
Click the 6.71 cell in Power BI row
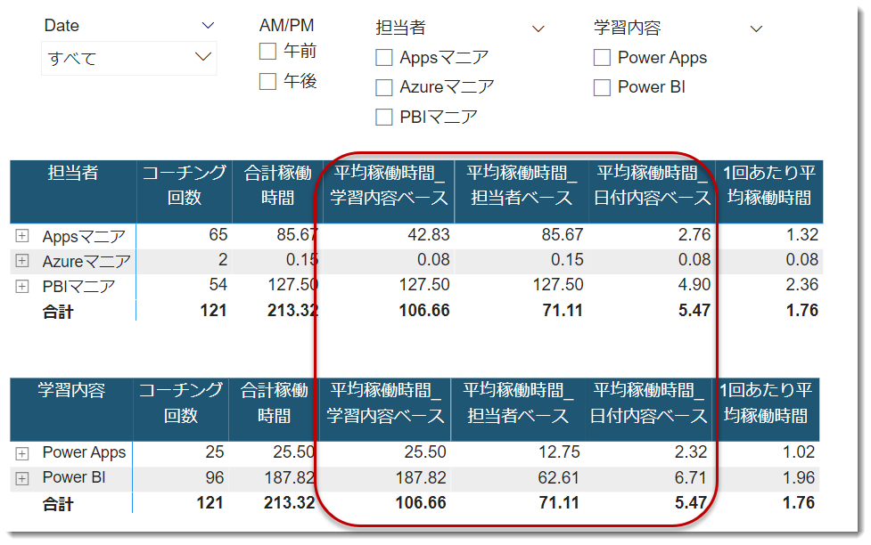[x=690, y=478]
